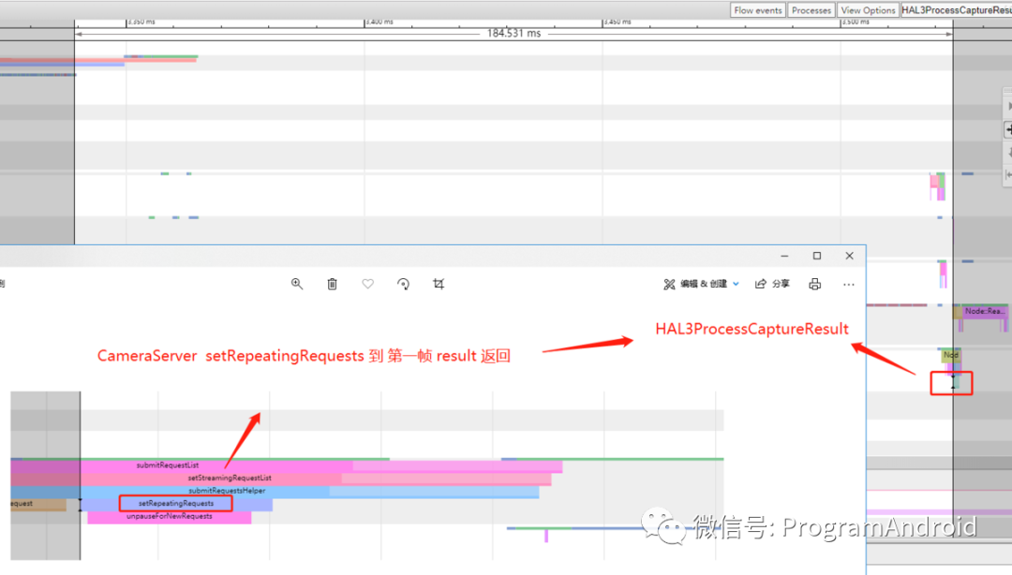
Task: Open View Options in trace viewer
Action: click(868, 10)
